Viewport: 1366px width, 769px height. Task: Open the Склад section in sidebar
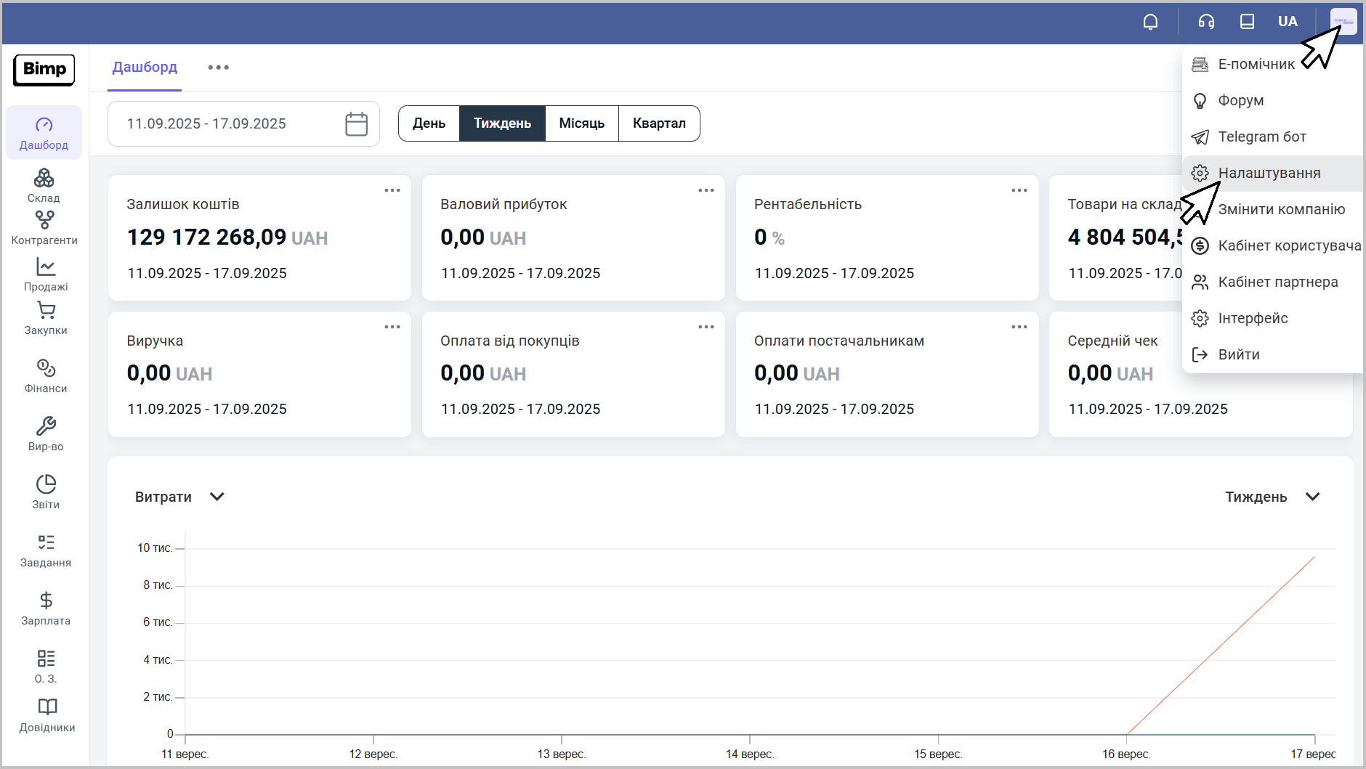pyautogui.click(x=44, y=185)
